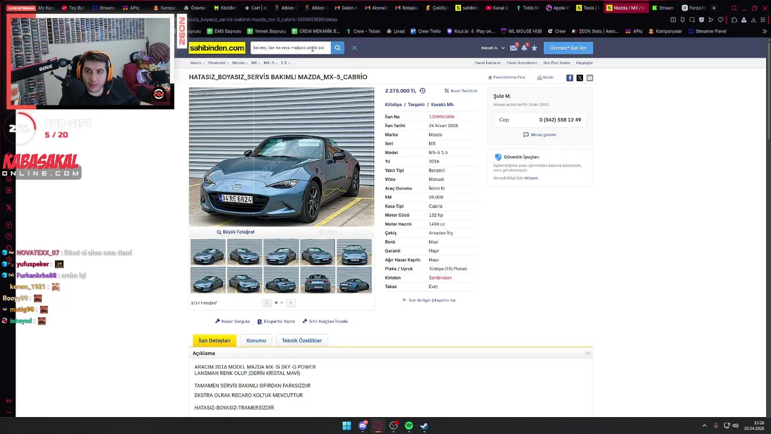The width and height of the screenshot is (771, 434).
Task: Click the blue search magnifier button
Action: [x=337, y=48]
